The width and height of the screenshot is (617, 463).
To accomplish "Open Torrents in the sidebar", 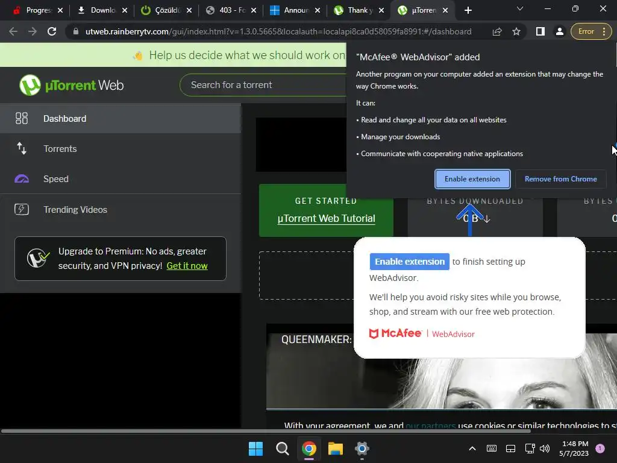I will [121, 149].
